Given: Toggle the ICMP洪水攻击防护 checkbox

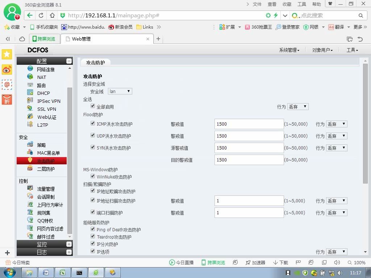Looking at the screenshot, I should 93,123.
